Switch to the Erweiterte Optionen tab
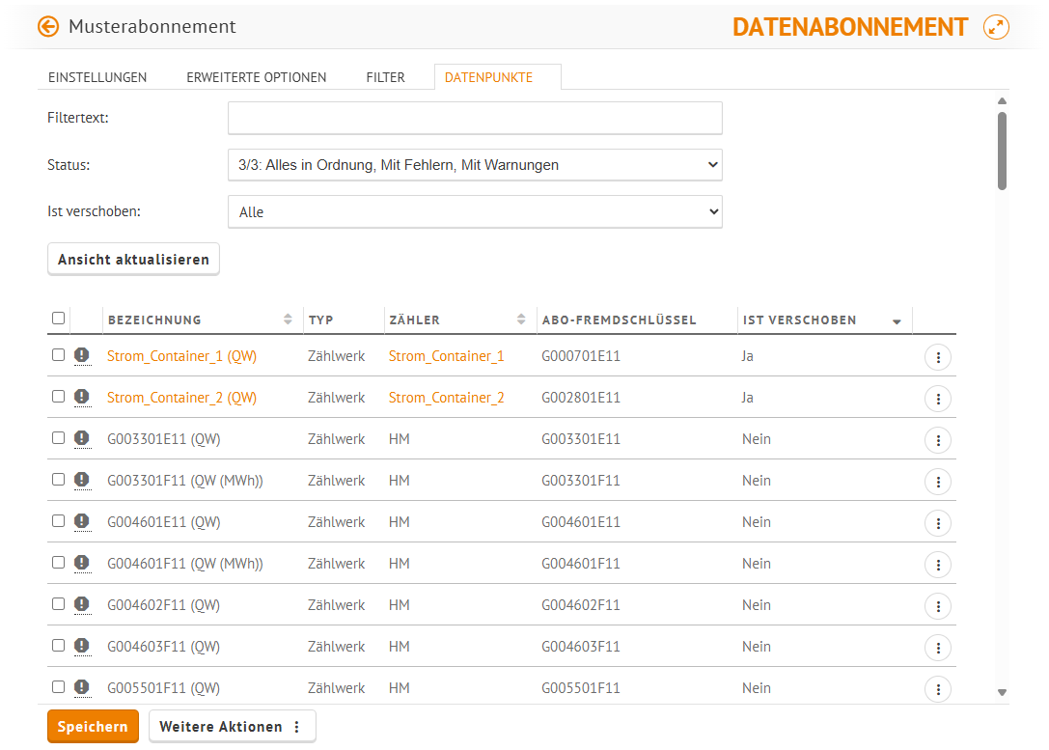The image size is (1049, 750). (x=257, y=77)
